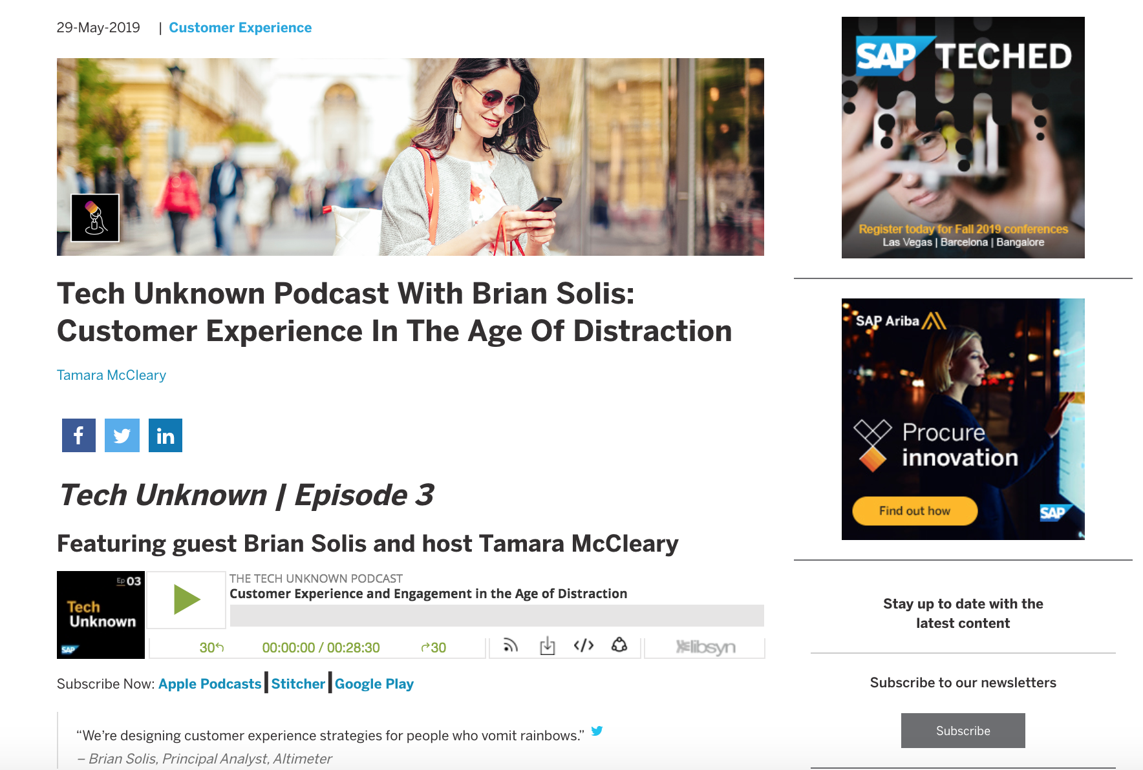Click THE TECH UNKNOWN PODCAST label
The height and width of the screenshot is (770, 1143).
[316, 579]
